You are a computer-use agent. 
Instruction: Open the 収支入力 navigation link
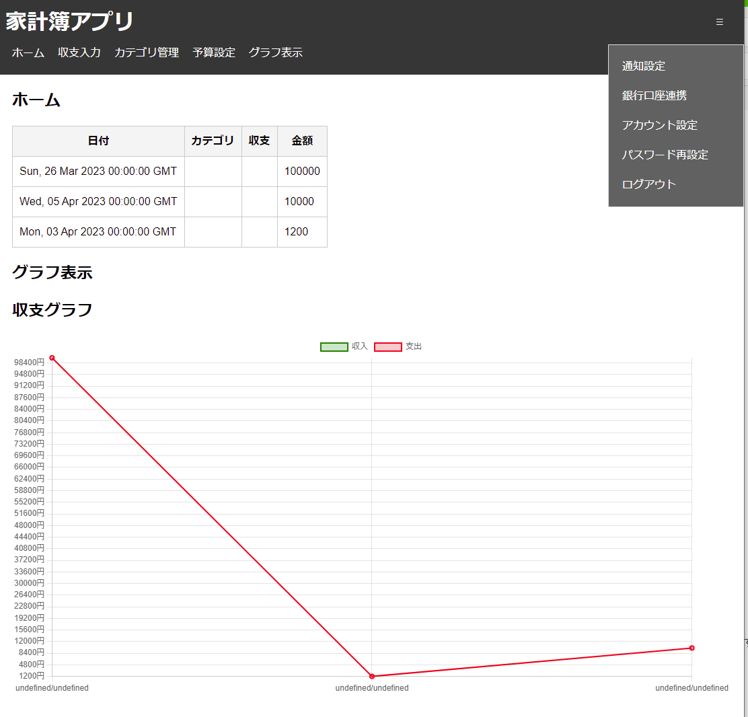click(79, 52)
